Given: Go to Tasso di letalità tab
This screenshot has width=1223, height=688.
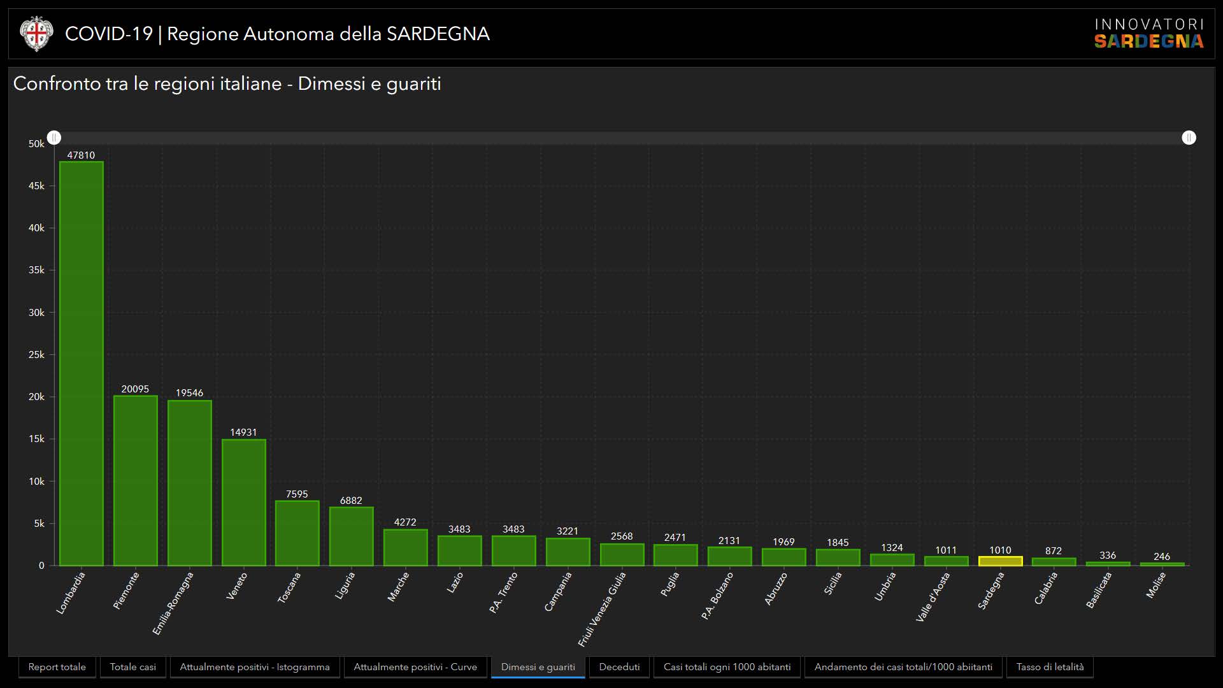Looking at the screenshot, I should (x=1050, y=667).
